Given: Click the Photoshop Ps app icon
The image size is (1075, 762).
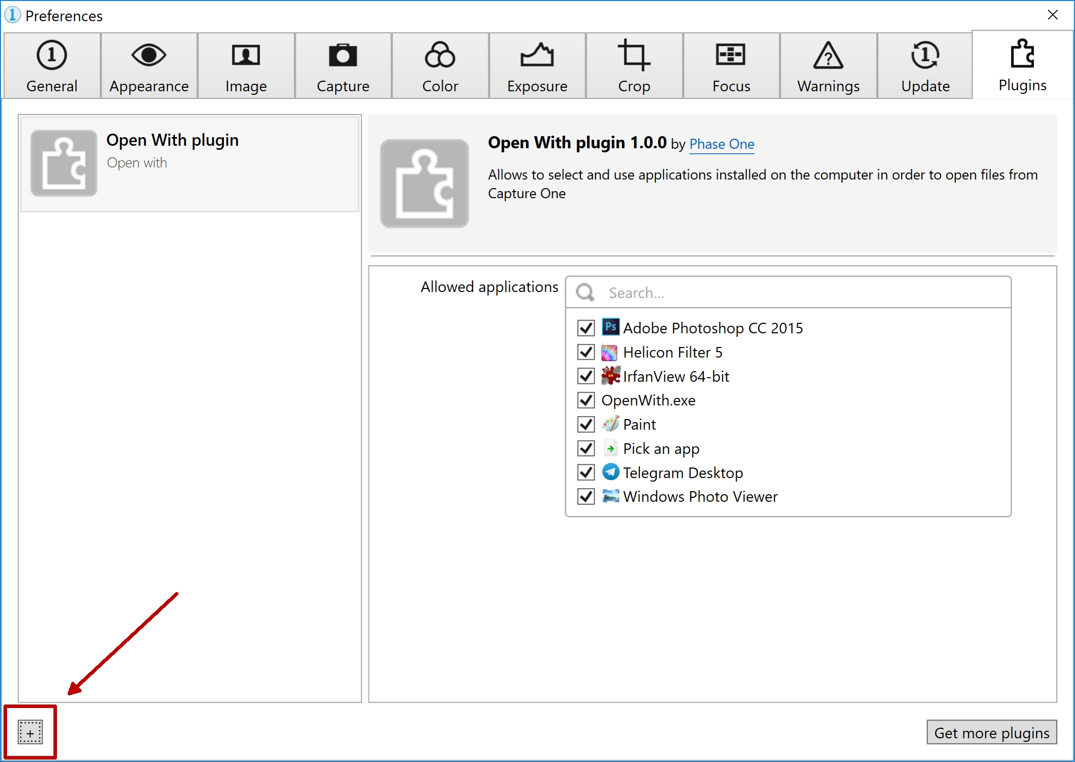Looking at the screenshot, I should [x=611, y=327].
